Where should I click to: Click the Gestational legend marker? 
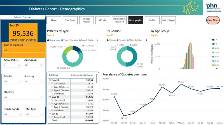48,40
